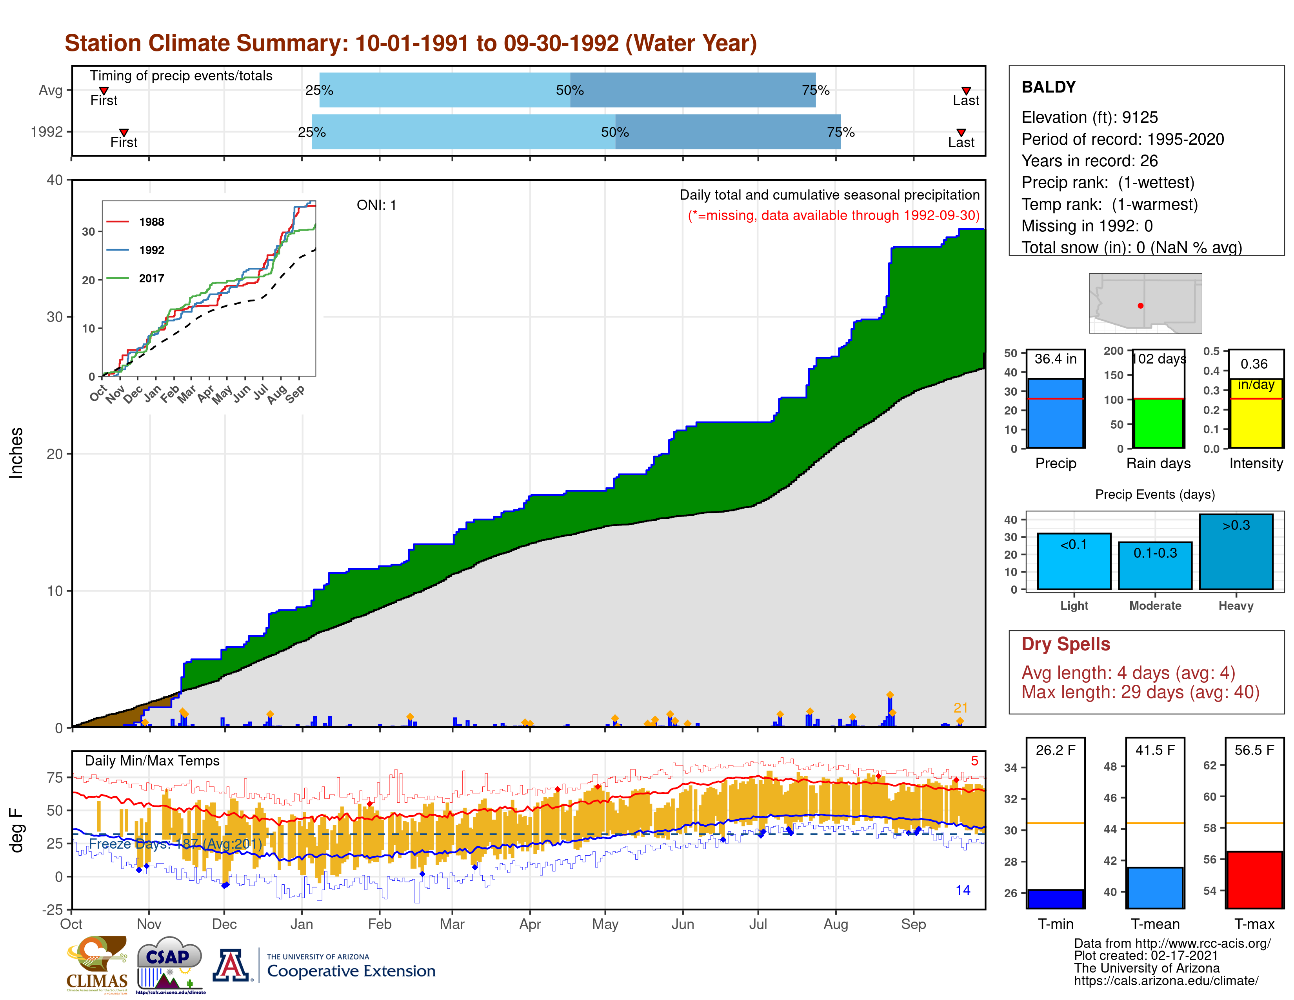The height and width of the screenshot is (1000, 1294).
Task: Click the August daily precip spike diamond
Action: point(890,695)
